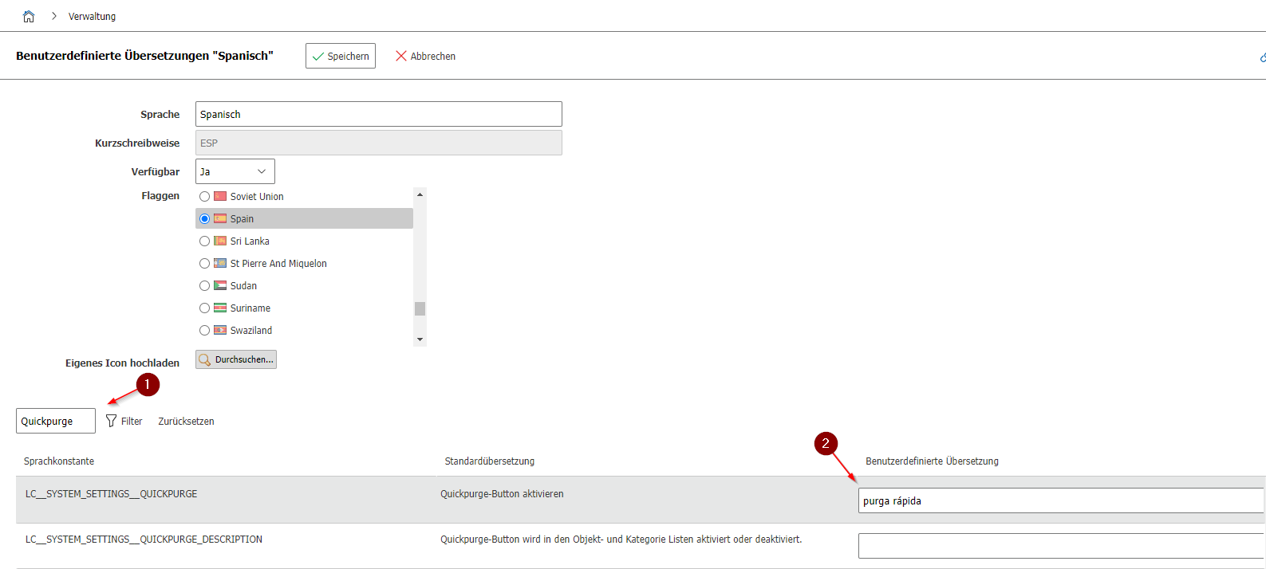Screen dimensions: 1266x569
Task: Click the QUICKPURGE_DESCRIPTION translation input field
Action: click(1060, 546)
